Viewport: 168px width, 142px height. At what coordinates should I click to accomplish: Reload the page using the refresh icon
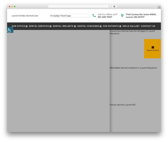[109, 6]
